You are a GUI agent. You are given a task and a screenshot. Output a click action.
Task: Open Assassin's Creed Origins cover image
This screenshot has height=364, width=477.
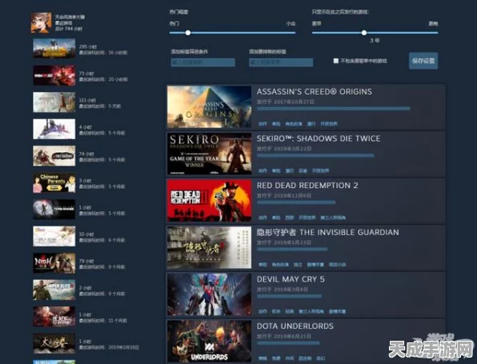click(x=210, y=106)
